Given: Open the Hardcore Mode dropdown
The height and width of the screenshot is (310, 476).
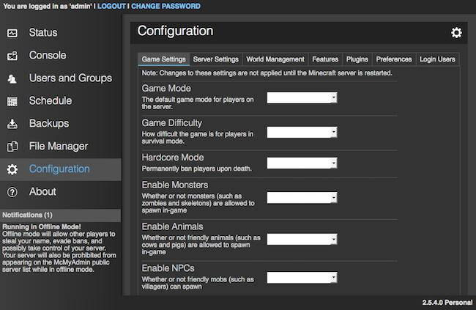Looking at the screenshot, I should (302, 163).
